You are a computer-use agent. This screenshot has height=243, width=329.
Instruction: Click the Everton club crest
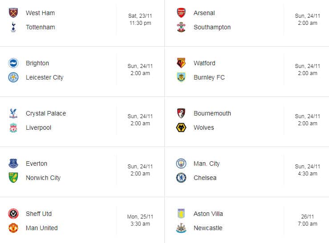tap(13, 163)
